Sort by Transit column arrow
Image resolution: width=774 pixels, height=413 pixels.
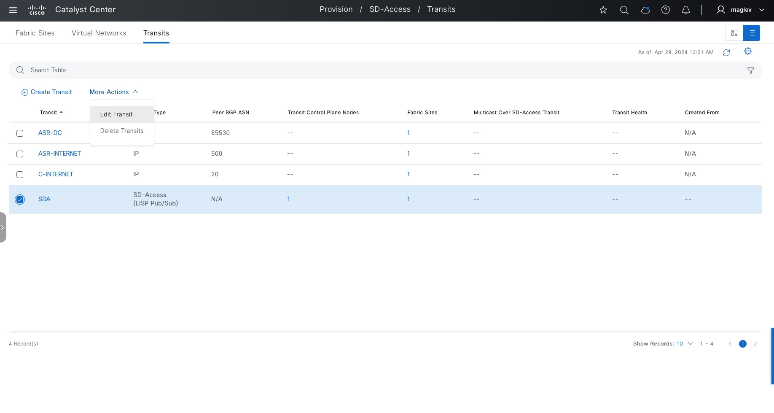(61, 112)
